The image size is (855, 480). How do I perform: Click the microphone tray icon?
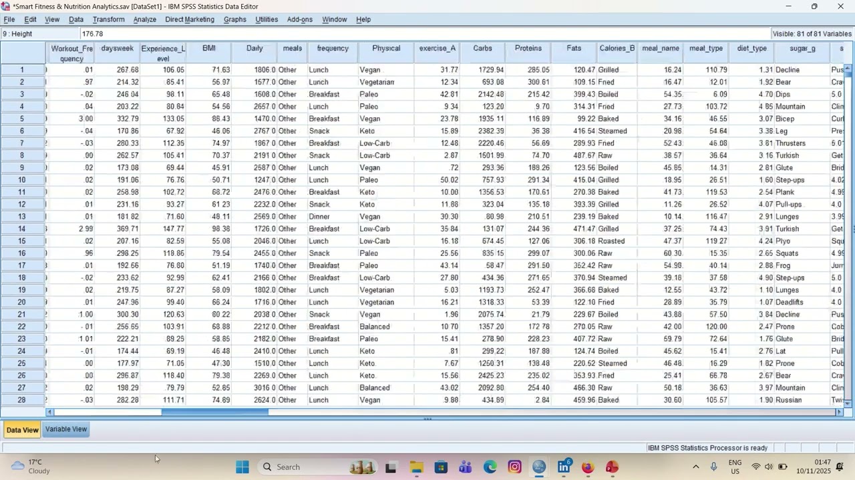point(714,467)
